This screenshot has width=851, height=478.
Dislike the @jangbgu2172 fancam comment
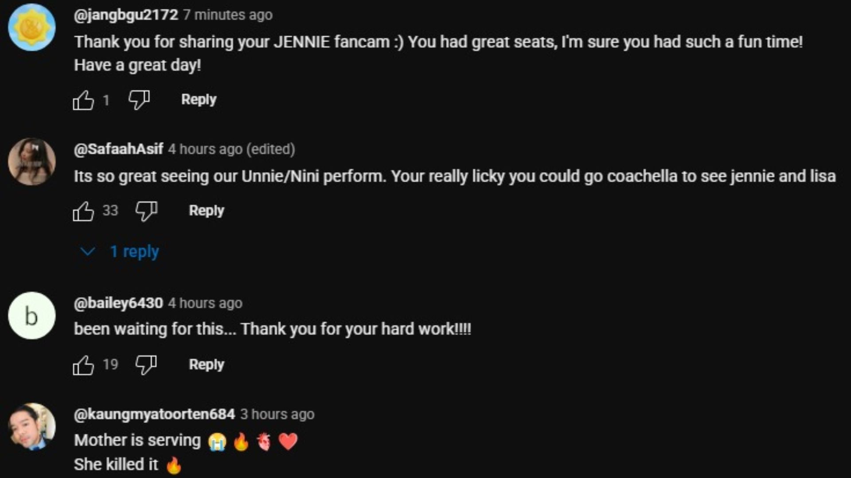tap(139, 100)
